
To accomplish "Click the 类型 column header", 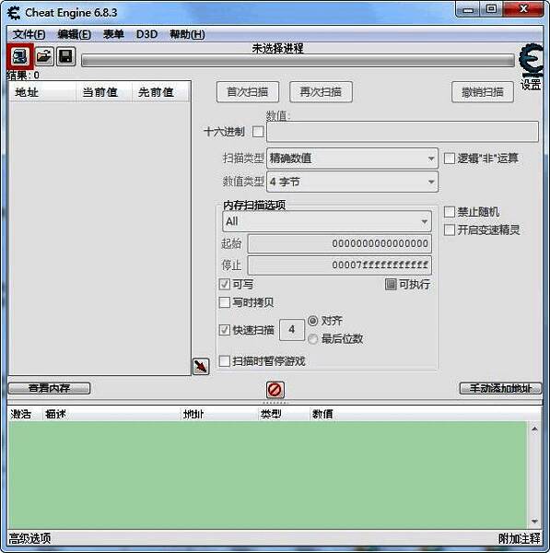I will click(283, 414).
